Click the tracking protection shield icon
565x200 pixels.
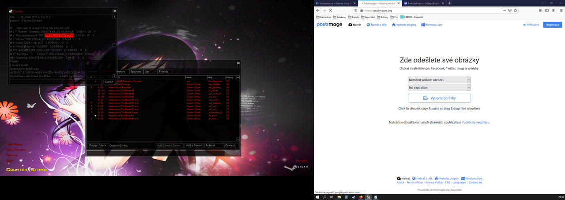tap(356, 10)
